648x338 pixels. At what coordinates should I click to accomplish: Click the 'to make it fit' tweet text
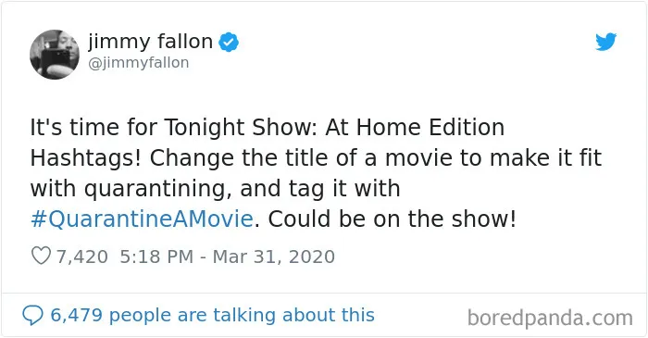(493, 157)
